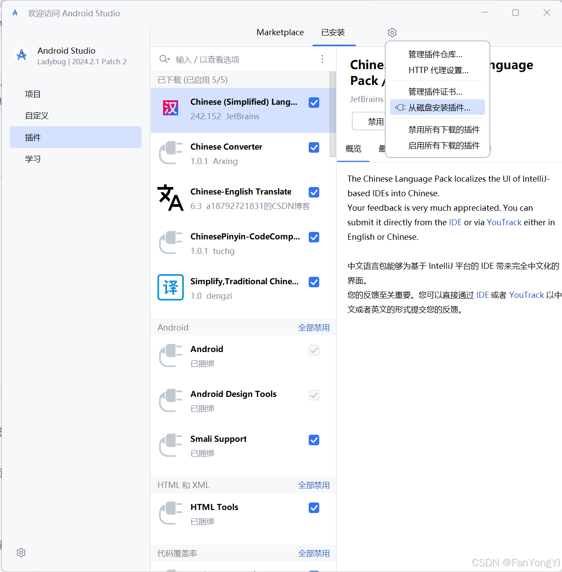The image size is (562, 572).
Task: Switch to the Marketplace tab
Action: pyautogui.click(x=280, y=33)
